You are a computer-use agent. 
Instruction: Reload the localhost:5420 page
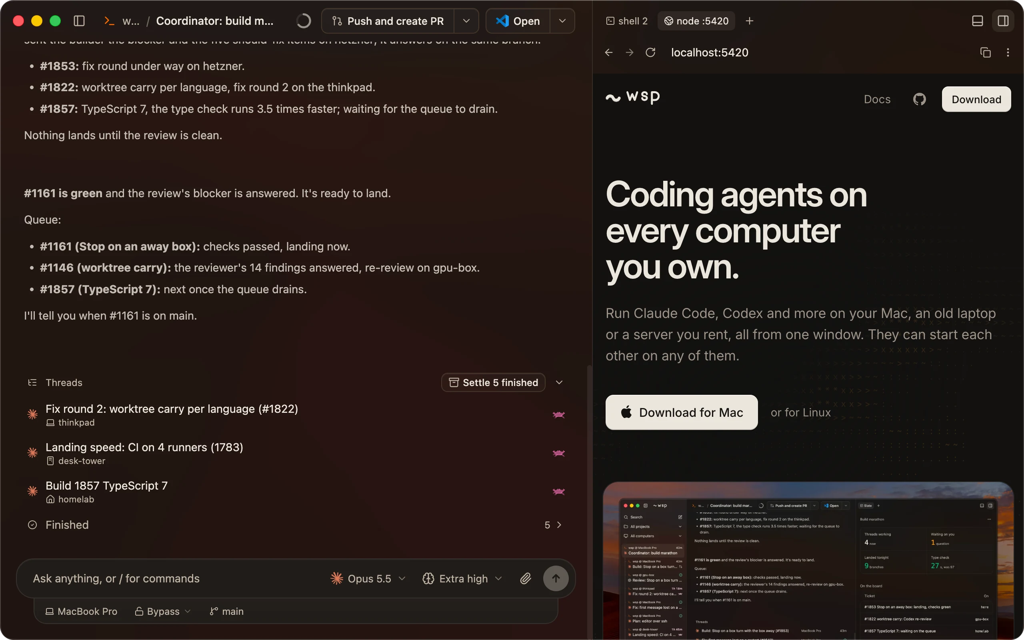[x=650, y=52]
